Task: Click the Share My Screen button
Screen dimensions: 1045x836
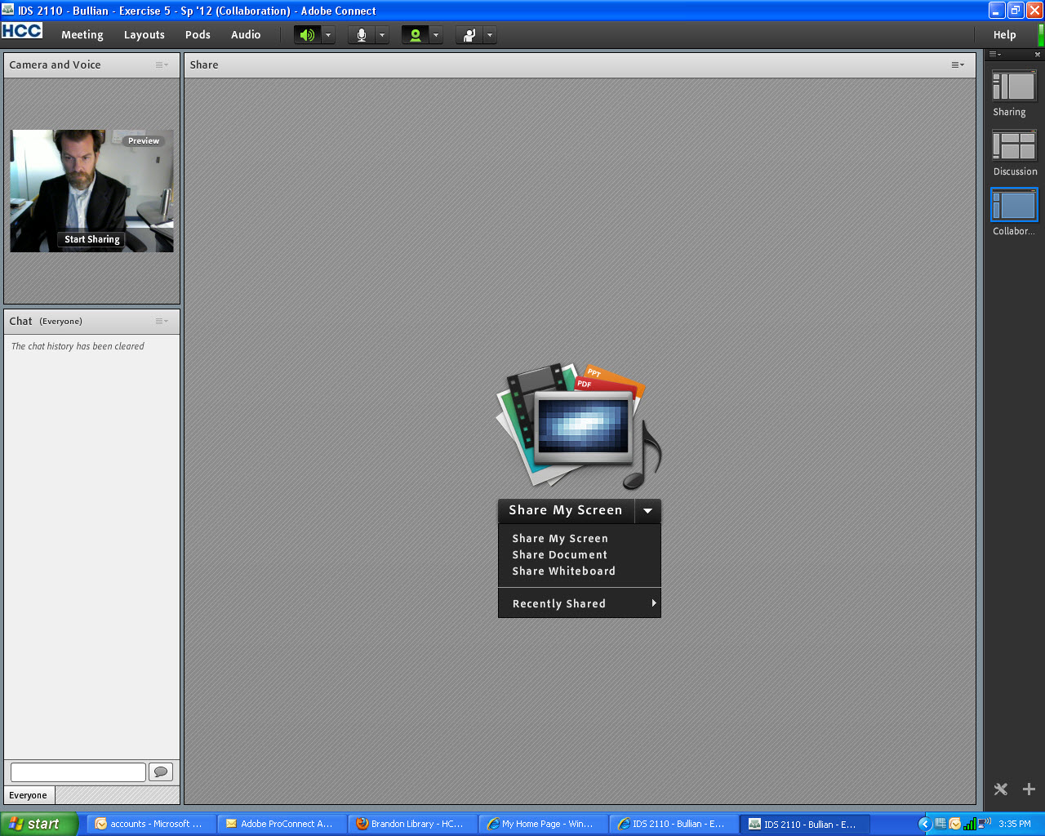Action: [566, 511]
